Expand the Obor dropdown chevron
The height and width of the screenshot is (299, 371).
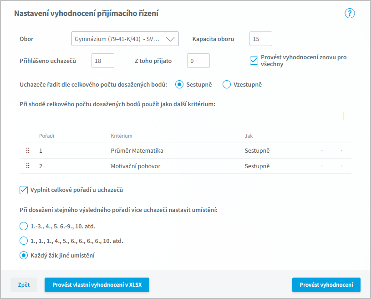170,39
